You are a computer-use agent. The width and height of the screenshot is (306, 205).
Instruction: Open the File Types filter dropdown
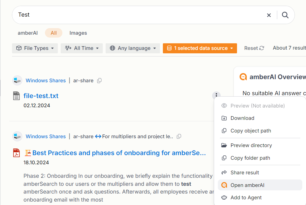(x=35, y=48)
